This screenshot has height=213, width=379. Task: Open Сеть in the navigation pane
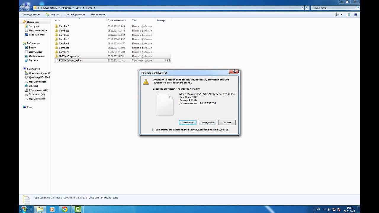[x=30, y=107]
